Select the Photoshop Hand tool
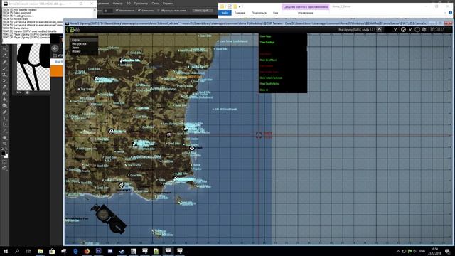 click(x=4, y=137)
